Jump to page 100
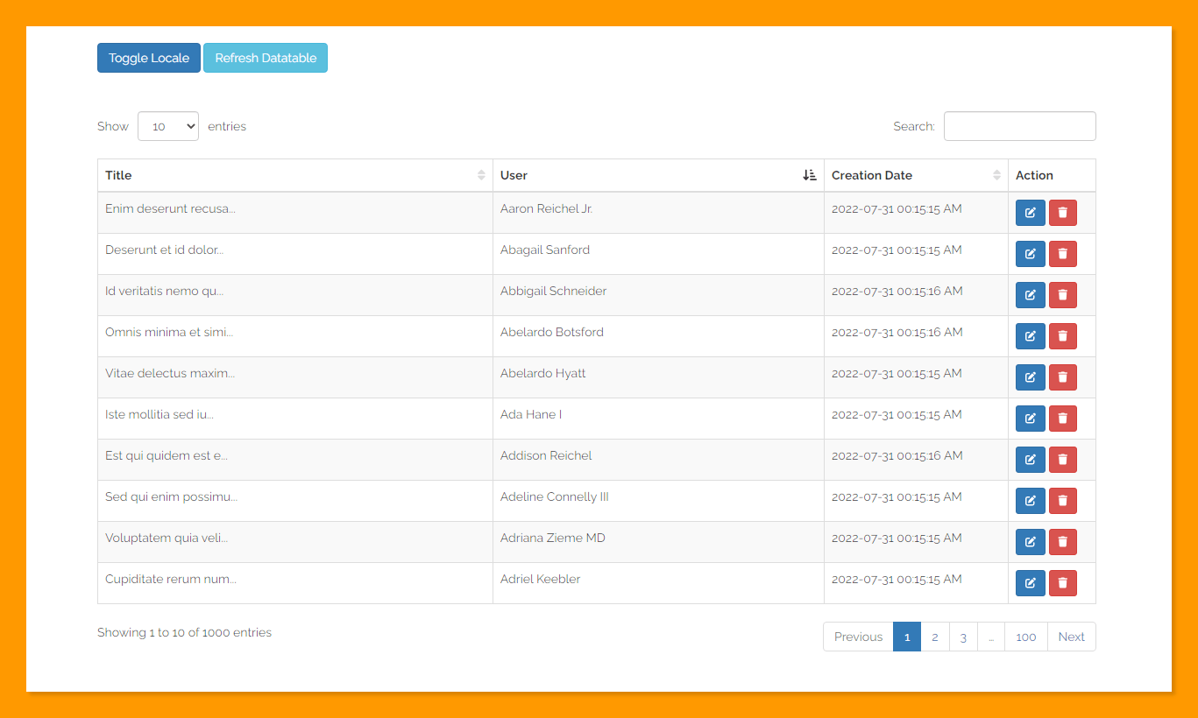The image size is (1198, 718). [x=1025, y=637]
